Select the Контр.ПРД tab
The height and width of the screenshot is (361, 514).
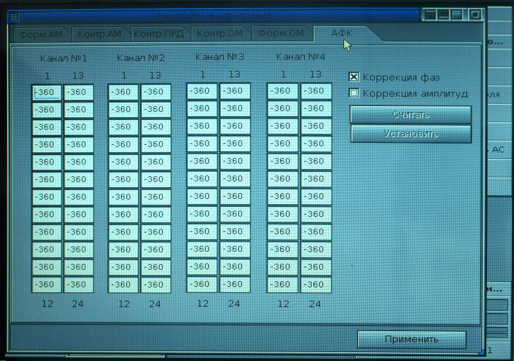(159, 34)
